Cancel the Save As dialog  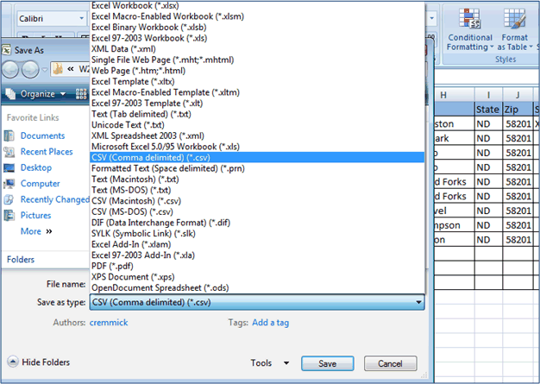tap(390, 363)
